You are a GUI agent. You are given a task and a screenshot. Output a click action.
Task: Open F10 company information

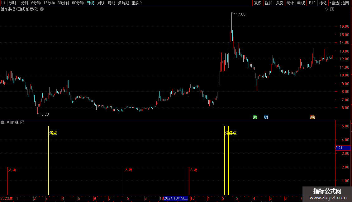point(312,3)
